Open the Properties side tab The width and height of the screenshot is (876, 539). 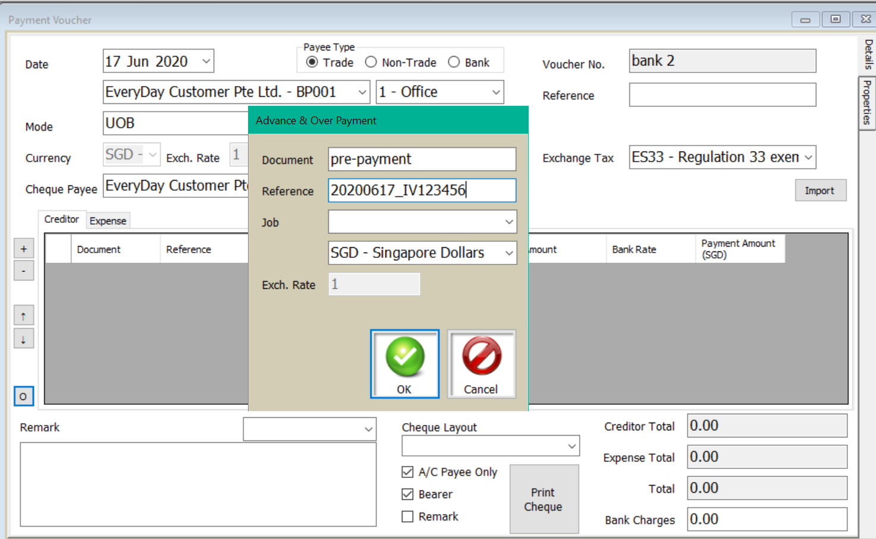pyautogui.click(x=868, y=102)
